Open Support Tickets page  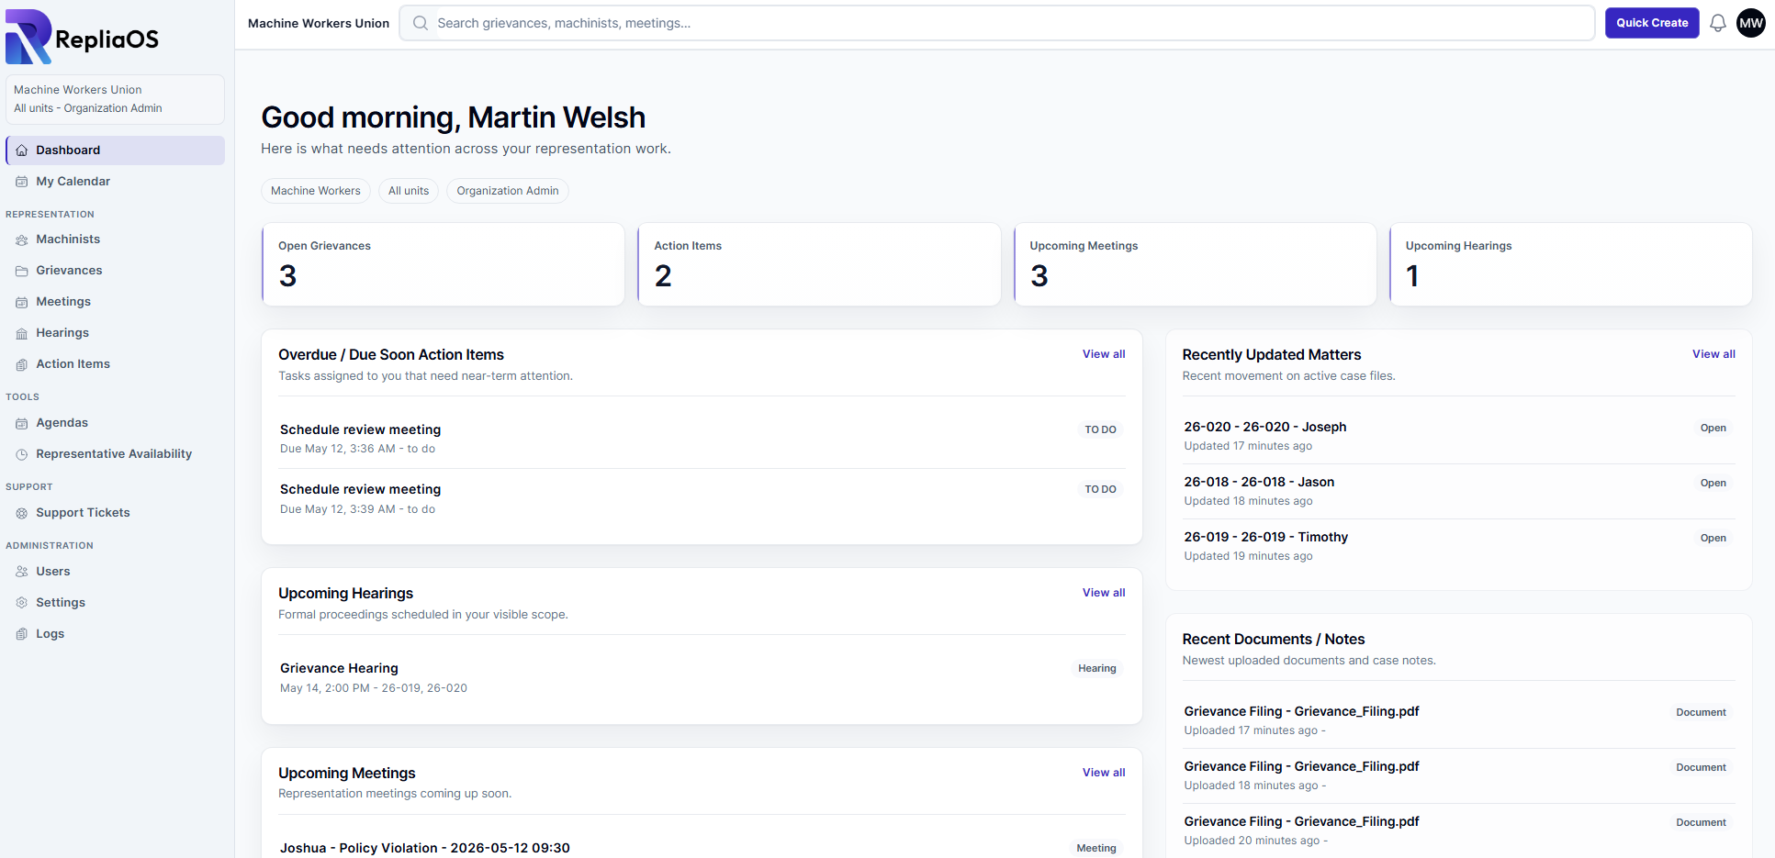pos(115,513)
